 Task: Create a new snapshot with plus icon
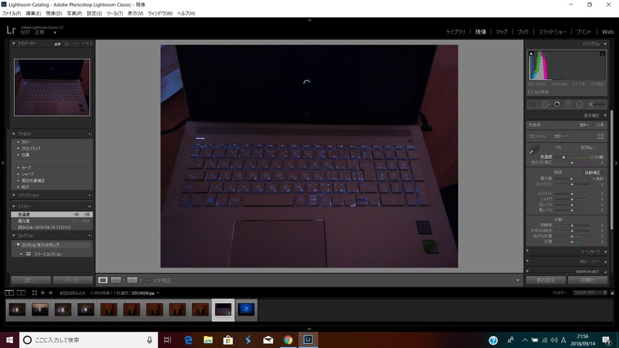pos(90,195)
